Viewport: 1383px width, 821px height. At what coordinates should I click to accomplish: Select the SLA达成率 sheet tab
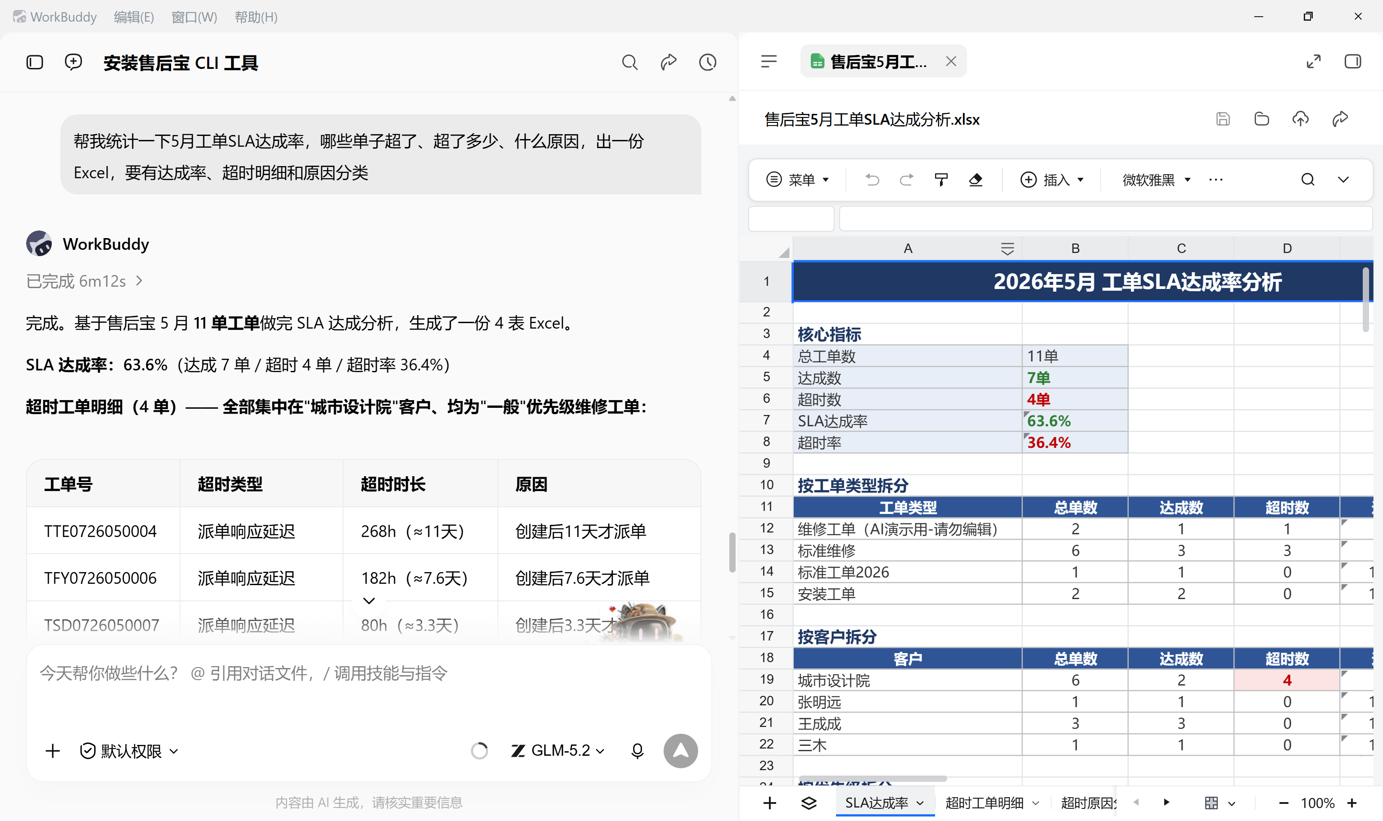(885, 803)
